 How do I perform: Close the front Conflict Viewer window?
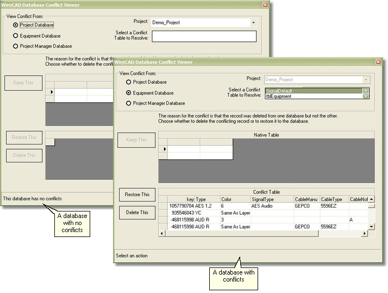point(378,62)
